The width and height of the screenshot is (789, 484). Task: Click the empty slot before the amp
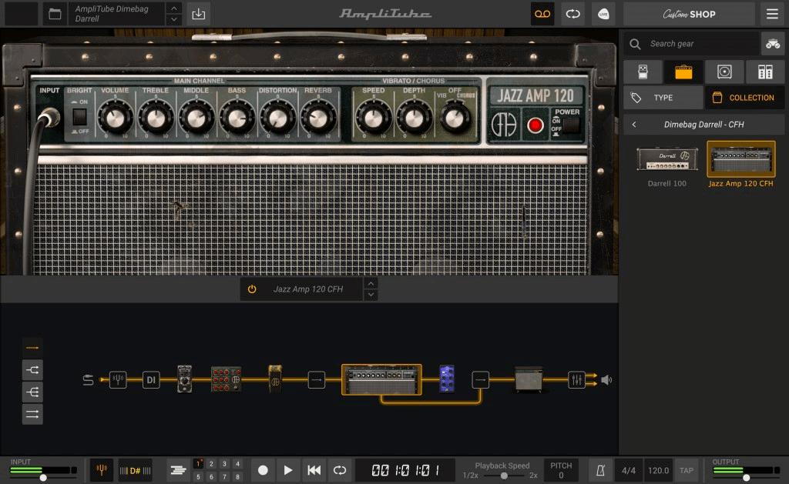pos(317,380)
